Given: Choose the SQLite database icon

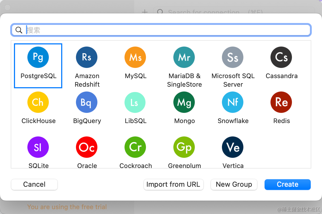Looking at the screenshot, I should (38, 147).
